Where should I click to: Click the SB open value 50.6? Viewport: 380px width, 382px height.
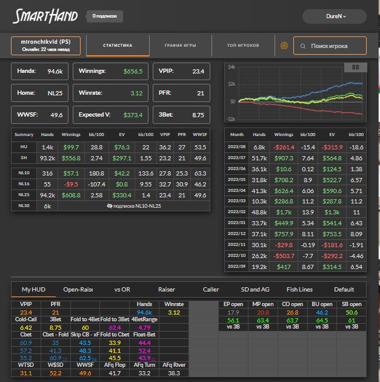pos(352,312)
